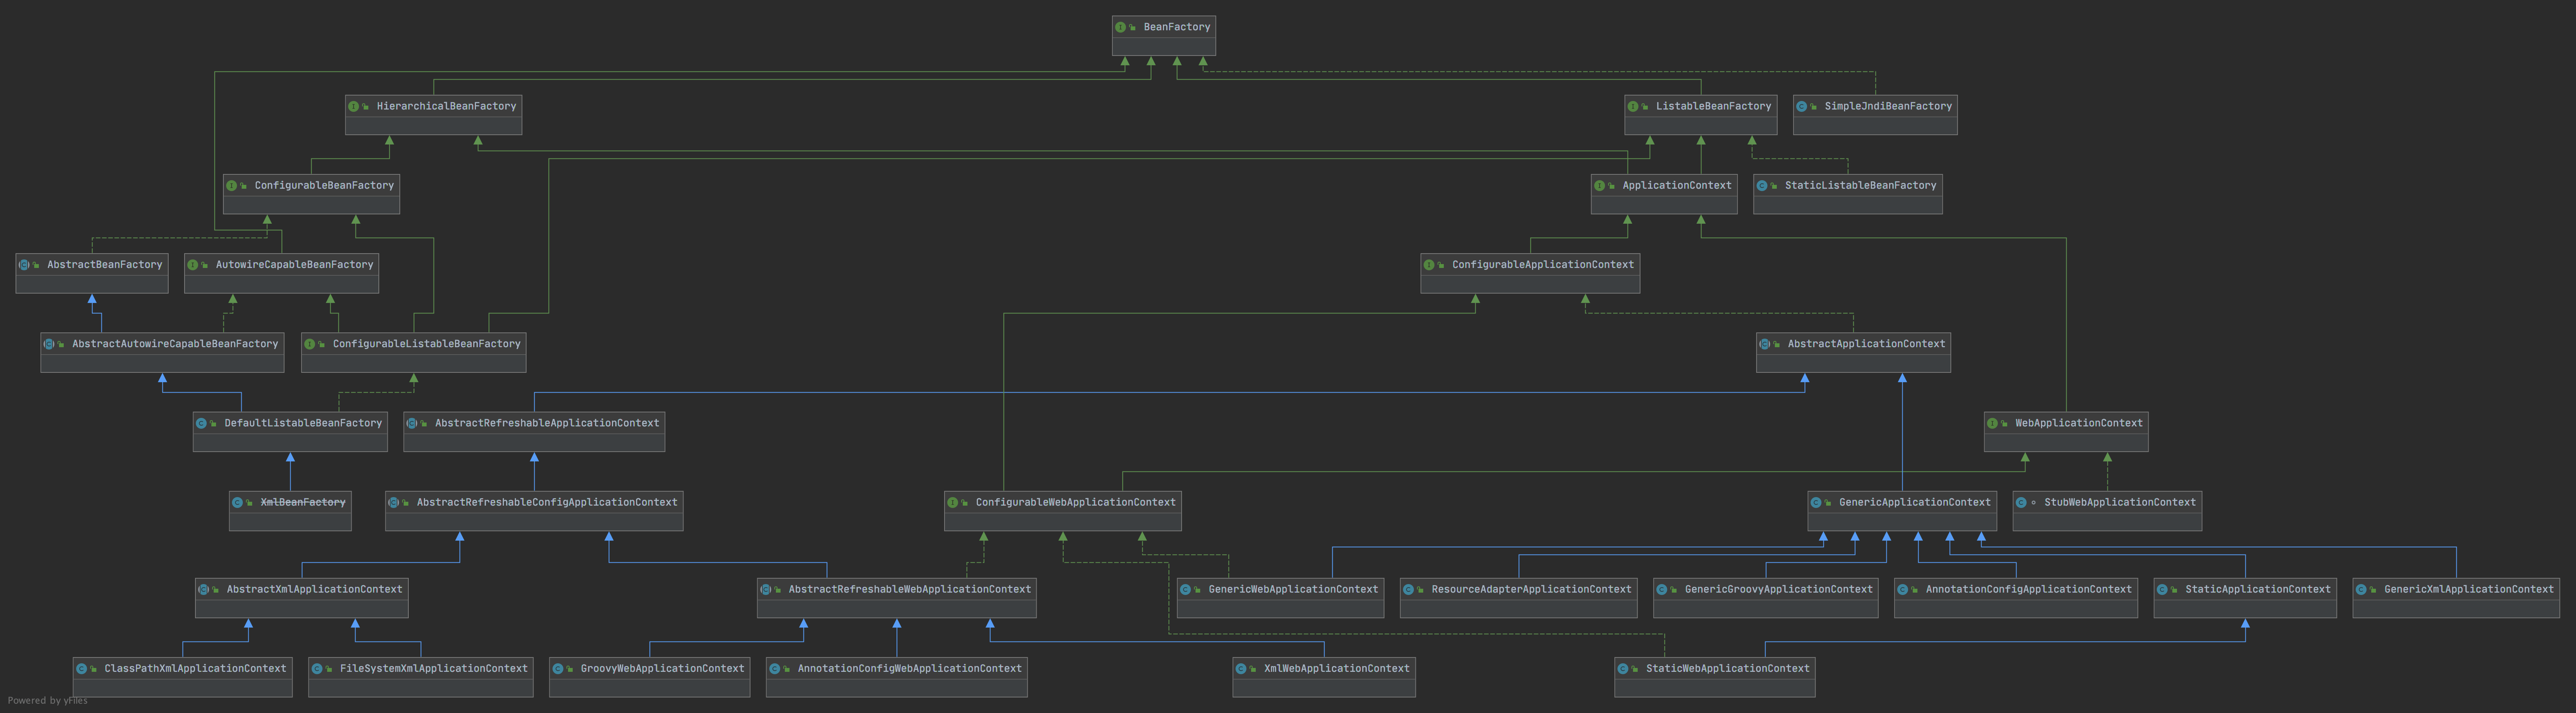The width and height of the screenshot is (2576, 713).
Task: Select the HierarchicalBeanFactory node
Action: (446, 106)
